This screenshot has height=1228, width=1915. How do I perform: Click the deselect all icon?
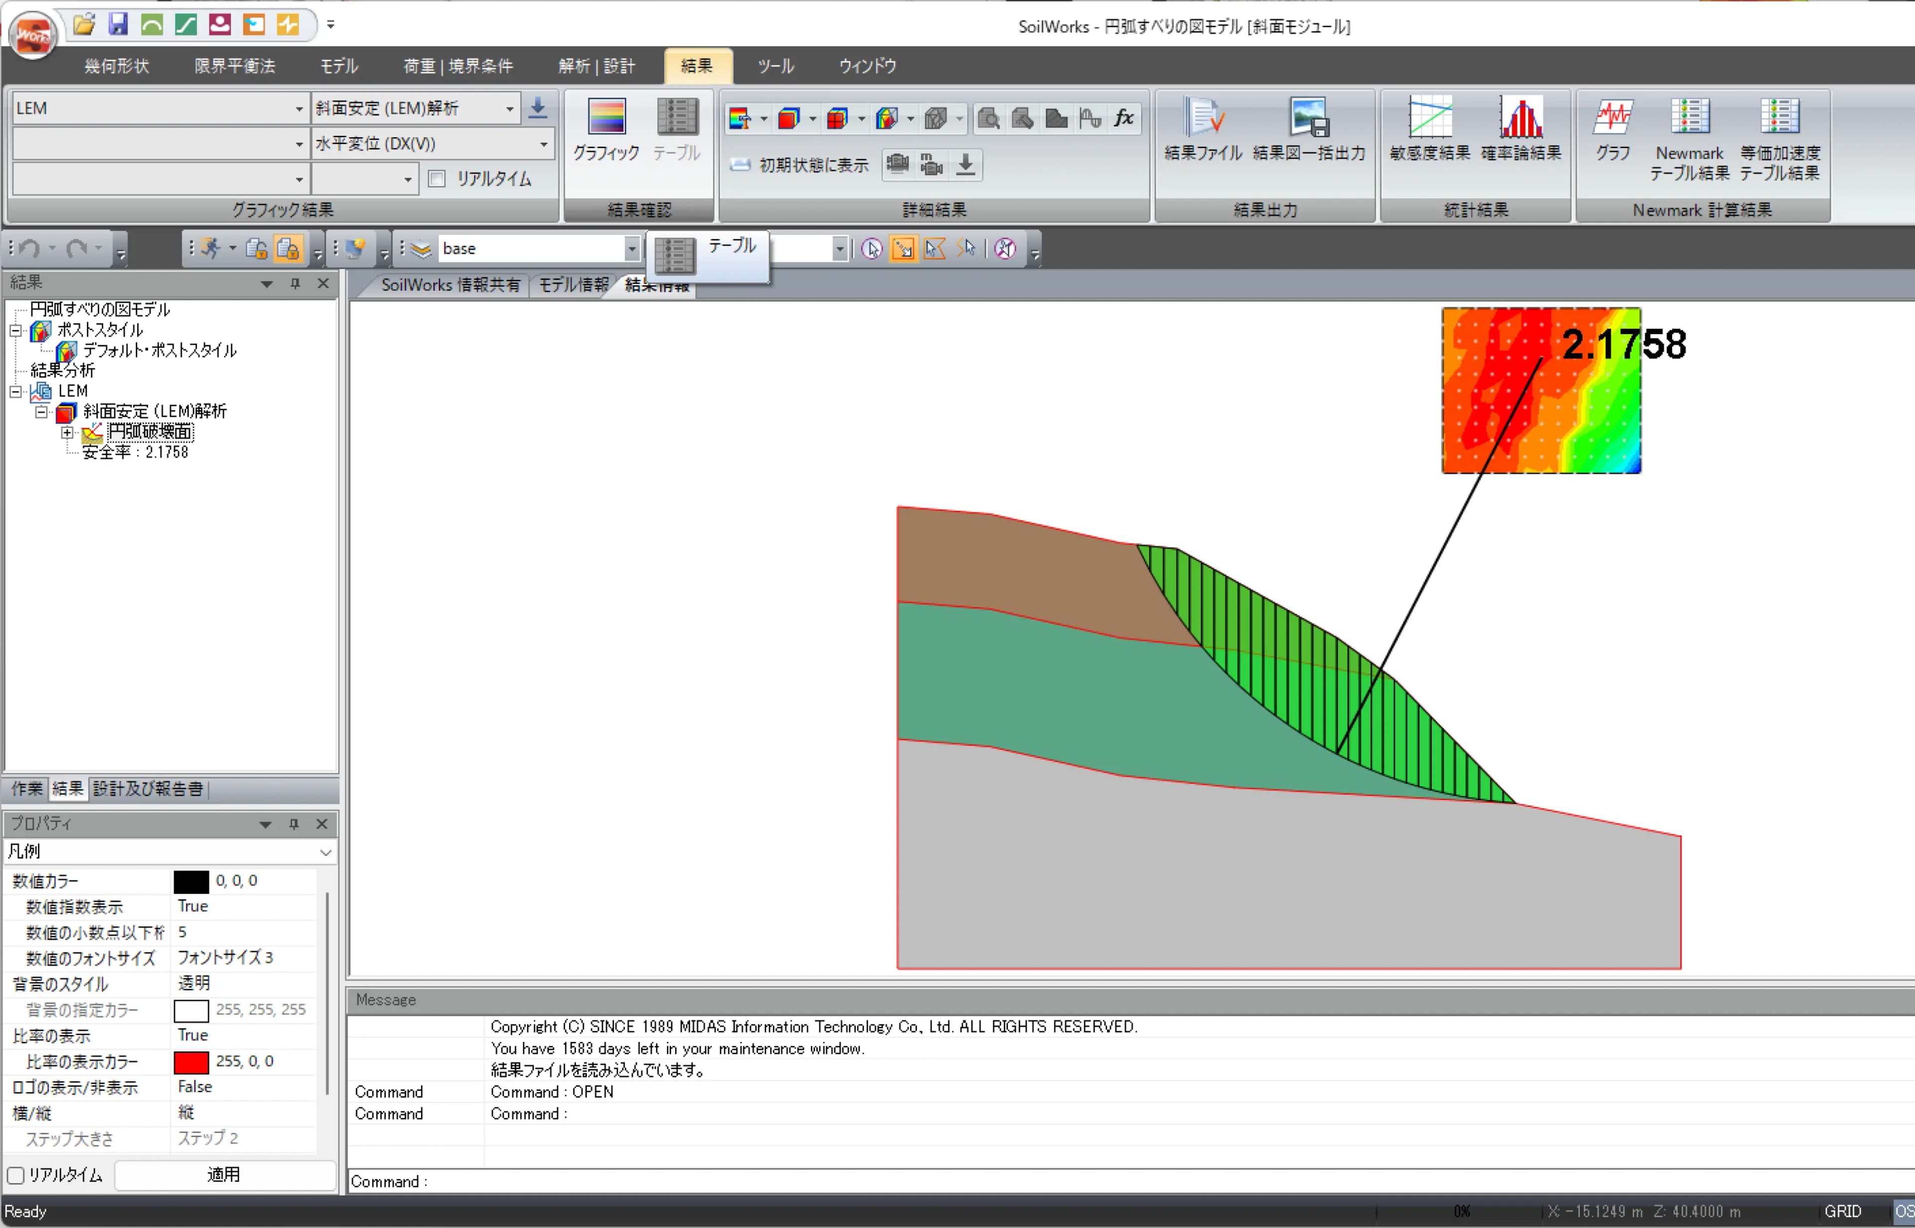[x=1005, y=249]
